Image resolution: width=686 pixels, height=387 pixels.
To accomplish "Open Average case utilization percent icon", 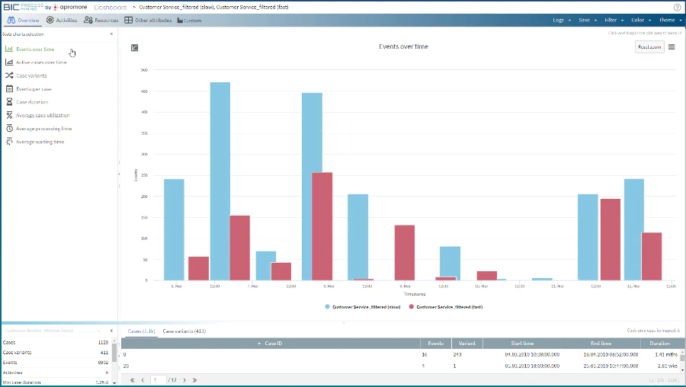I will 9,115.
